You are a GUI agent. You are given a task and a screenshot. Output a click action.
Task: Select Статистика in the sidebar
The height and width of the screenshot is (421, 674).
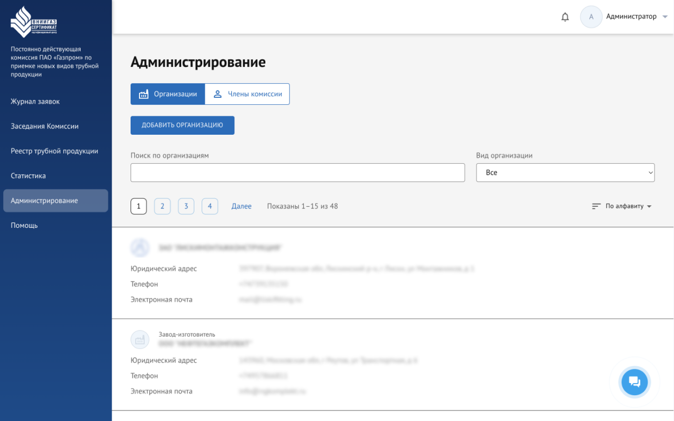(28, 176)
